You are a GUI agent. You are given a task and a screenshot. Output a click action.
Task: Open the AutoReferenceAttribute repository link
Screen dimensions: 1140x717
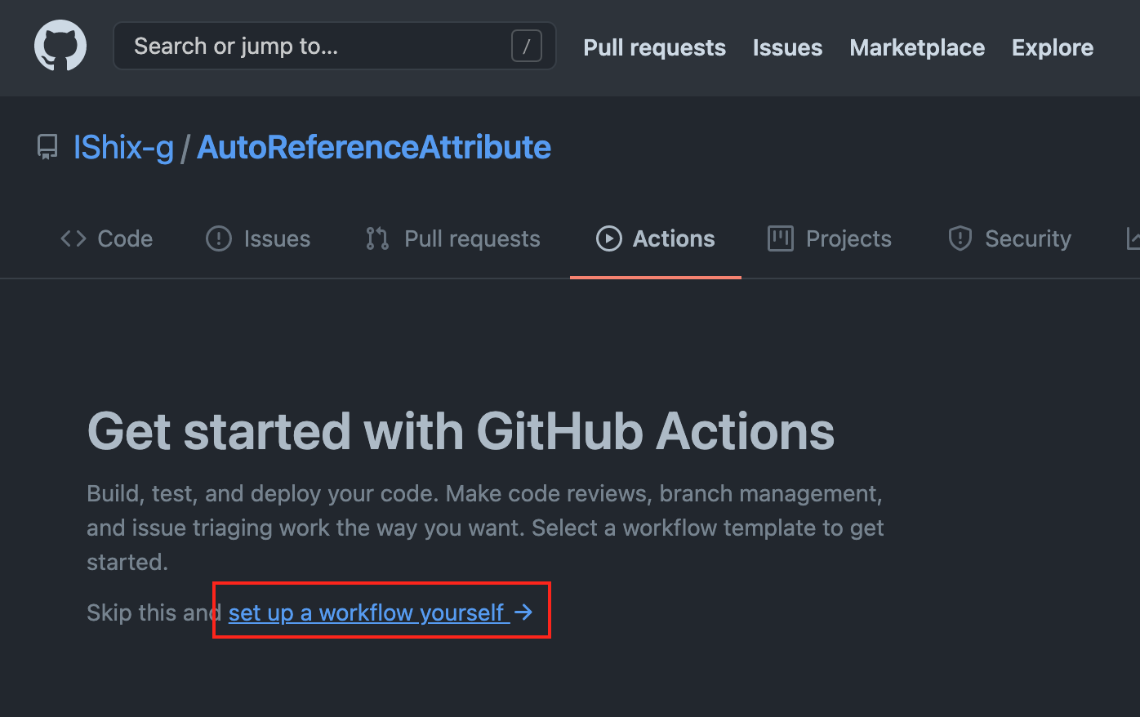point(374,148)
